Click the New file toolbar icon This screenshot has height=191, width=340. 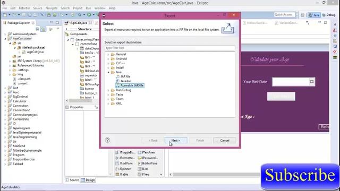5,15
